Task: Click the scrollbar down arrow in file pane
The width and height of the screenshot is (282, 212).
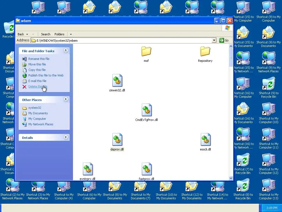Action: [x=231, y=178]
